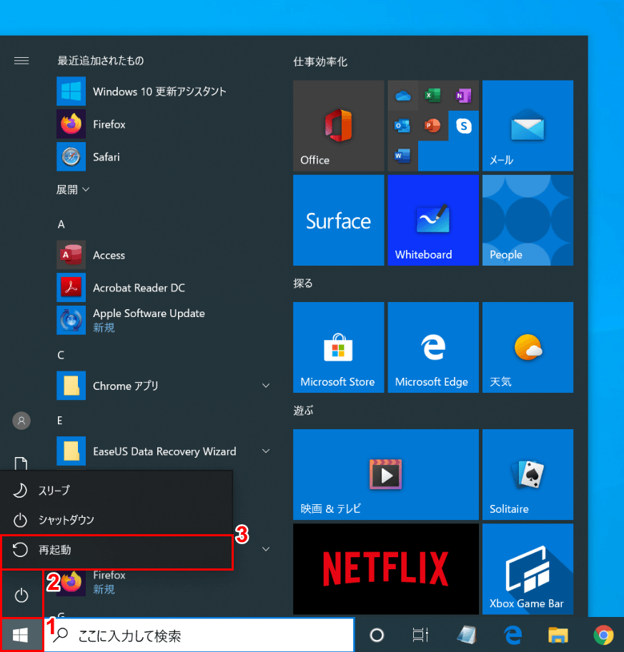Open Cortana from the taskbar
The width and height of the screenshot is (624, 652).
377,635
